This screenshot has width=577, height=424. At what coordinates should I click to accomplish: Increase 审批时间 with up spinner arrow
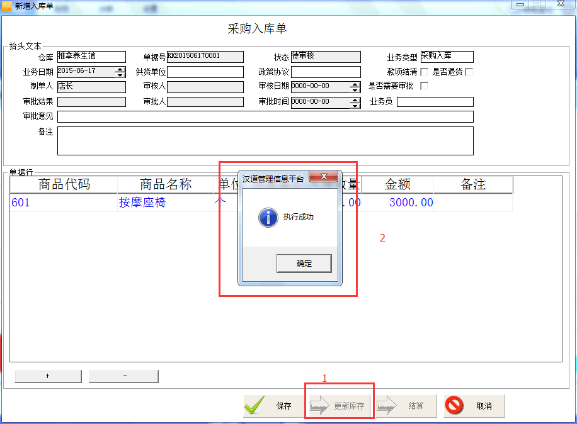click(x=355, y=100)
